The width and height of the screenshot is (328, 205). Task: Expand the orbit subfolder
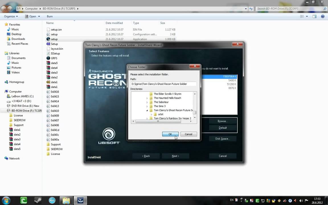point(151,114)
